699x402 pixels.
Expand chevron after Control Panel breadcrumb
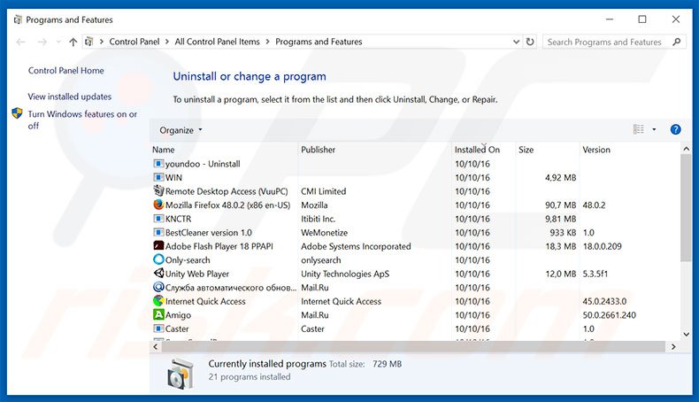(166, 42)
